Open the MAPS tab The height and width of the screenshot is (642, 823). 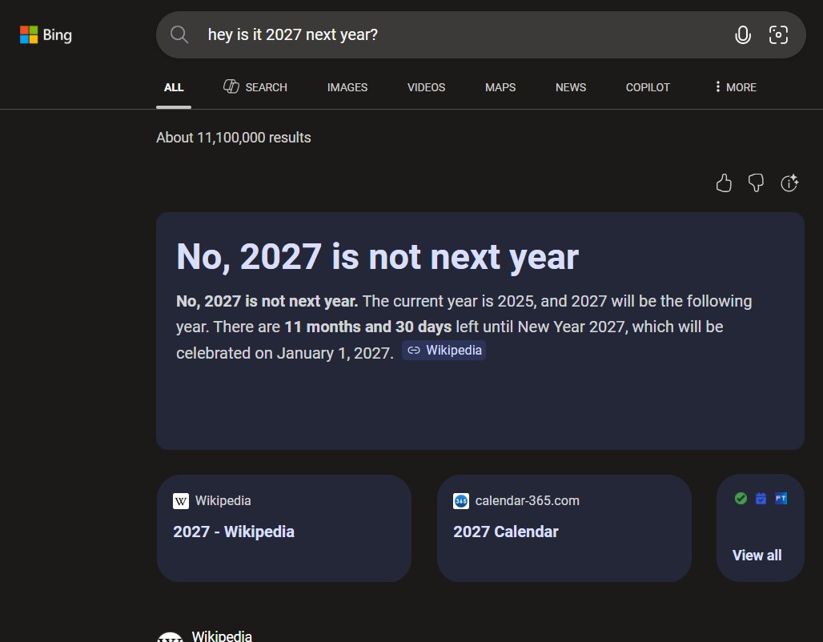click(500, 87)
